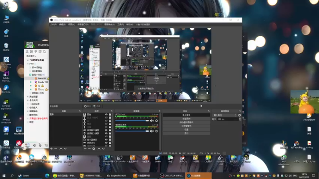This screenshot has width=319, height=179.
Task: Expand 怪物猎人 channel group
Action: 28,107
